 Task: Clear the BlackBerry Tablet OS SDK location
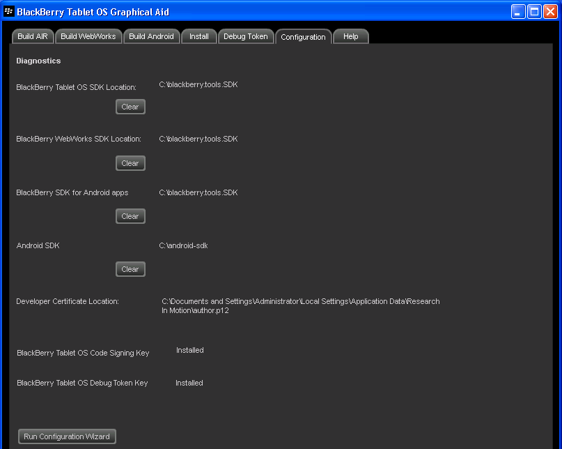pyautogui.click(x=130, y=107)
